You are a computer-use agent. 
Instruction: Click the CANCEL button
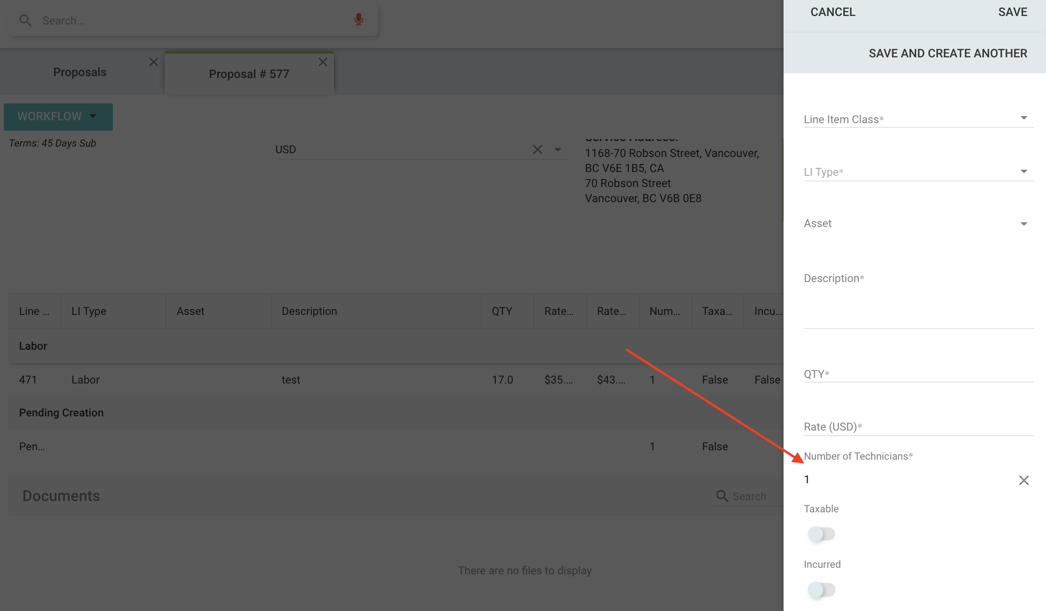(832, 12)
